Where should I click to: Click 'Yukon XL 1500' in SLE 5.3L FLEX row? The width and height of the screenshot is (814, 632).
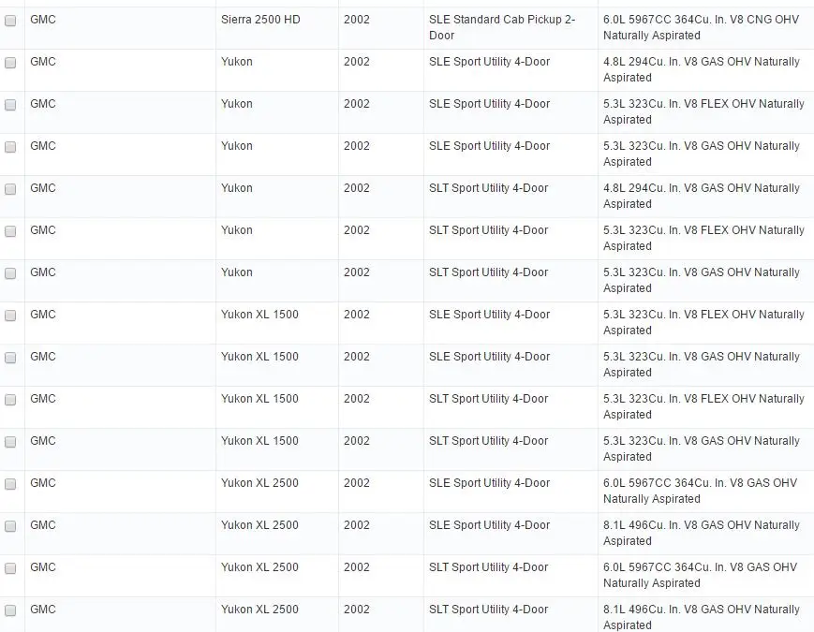click(x=259, y=315)
